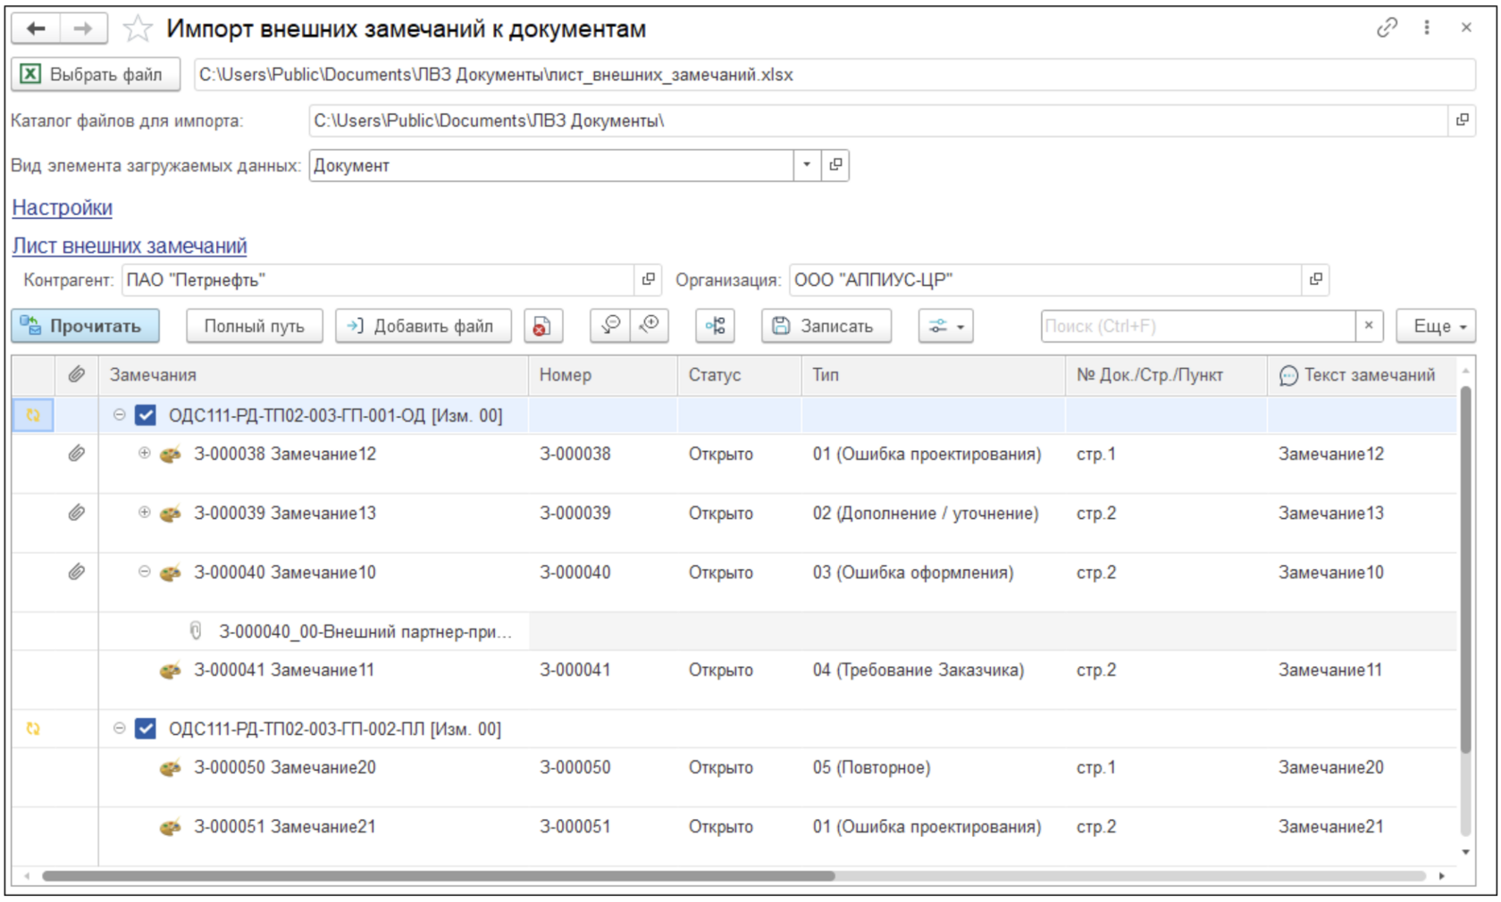Image resolution: width=1501 pixels, height=902 pixels.
Task: Open the sliders settings dropdown in toolbar
Action: [x=945, y=327]
